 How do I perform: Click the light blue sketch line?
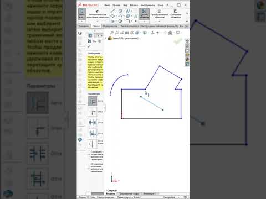pos(152,103)
